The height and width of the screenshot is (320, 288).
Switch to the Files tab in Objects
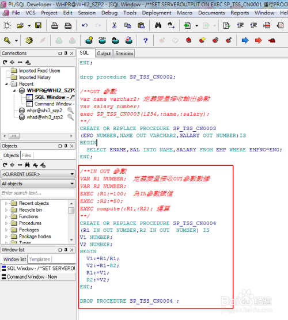click(26, 155)
